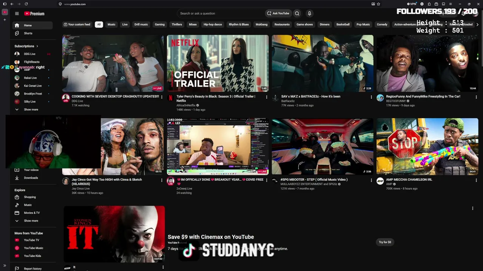Select the Drill music filter chip
This screenshot has height=271, width=483.
tap(141, 24)
